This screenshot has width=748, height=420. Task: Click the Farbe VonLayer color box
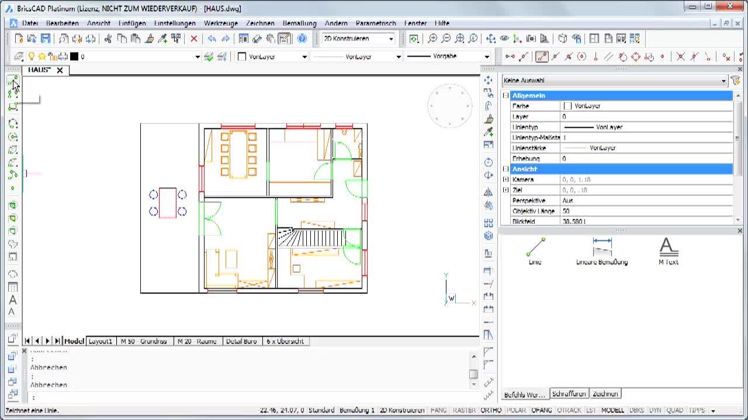pos(567,106)
